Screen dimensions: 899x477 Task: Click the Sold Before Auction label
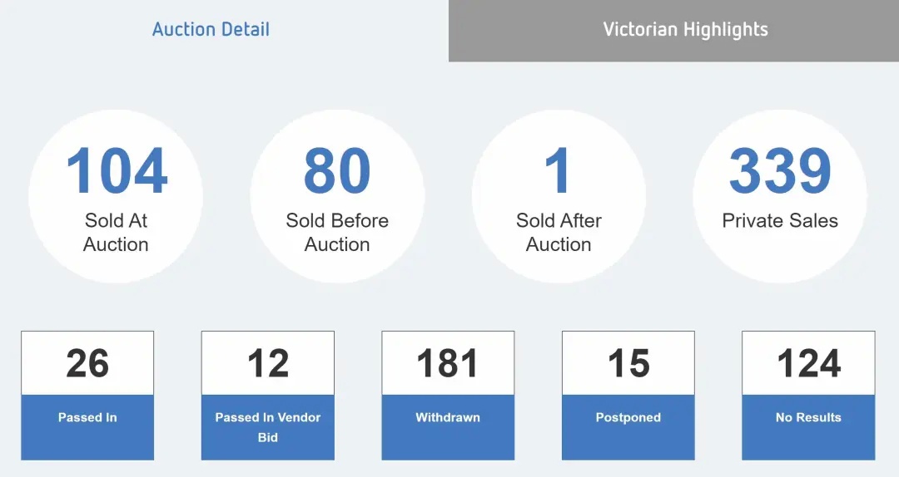pyautogui.click(x=337, y=232)
